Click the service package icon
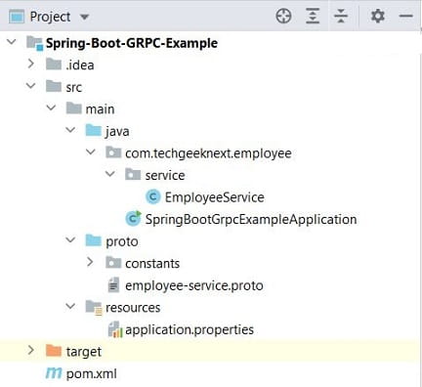The width and height of the screenshot is (422, 387). click(133, 174)
